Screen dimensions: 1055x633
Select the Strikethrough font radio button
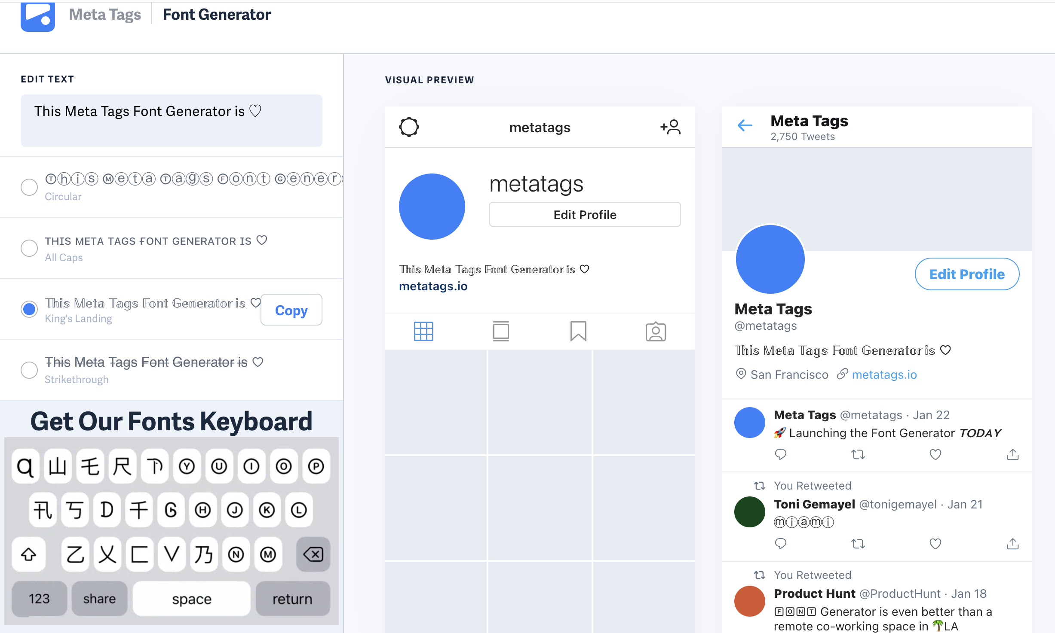[29, 370]
